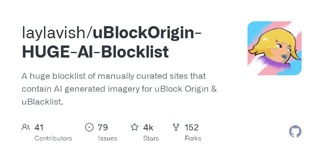
Task: Click the Contributors people icon
Action: coord(26,128)
